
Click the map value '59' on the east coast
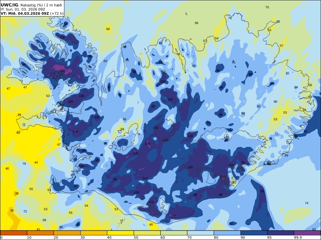tap(310, 97)
